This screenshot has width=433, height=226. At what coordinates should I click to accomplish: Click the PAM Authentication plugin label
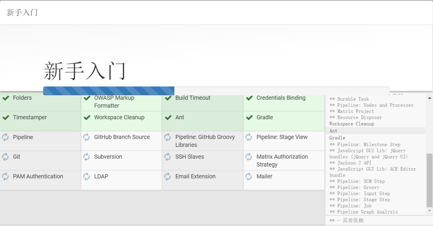click(x=38, y=176)
